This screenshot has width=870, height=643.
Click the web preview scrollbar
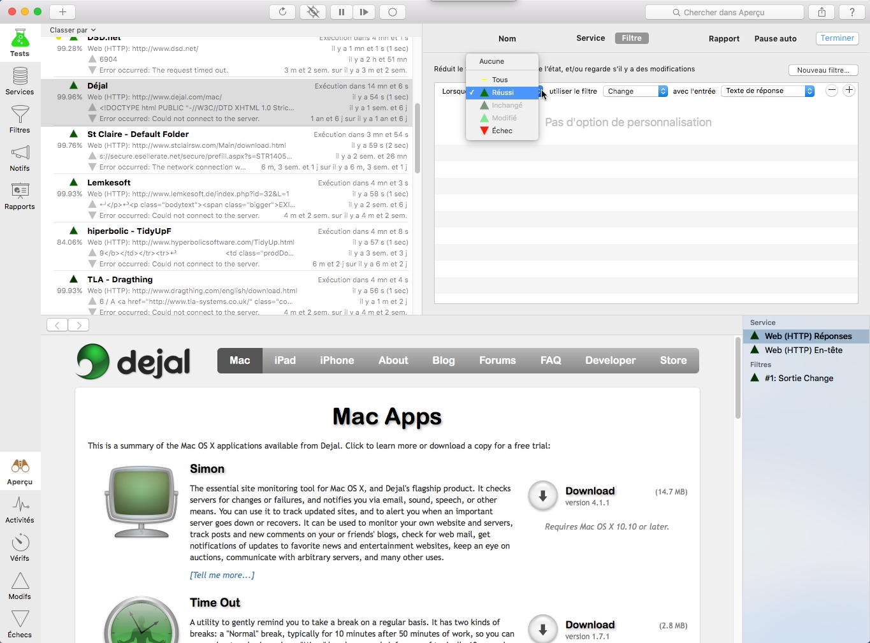pyautogui.click(x=738, y=377)
